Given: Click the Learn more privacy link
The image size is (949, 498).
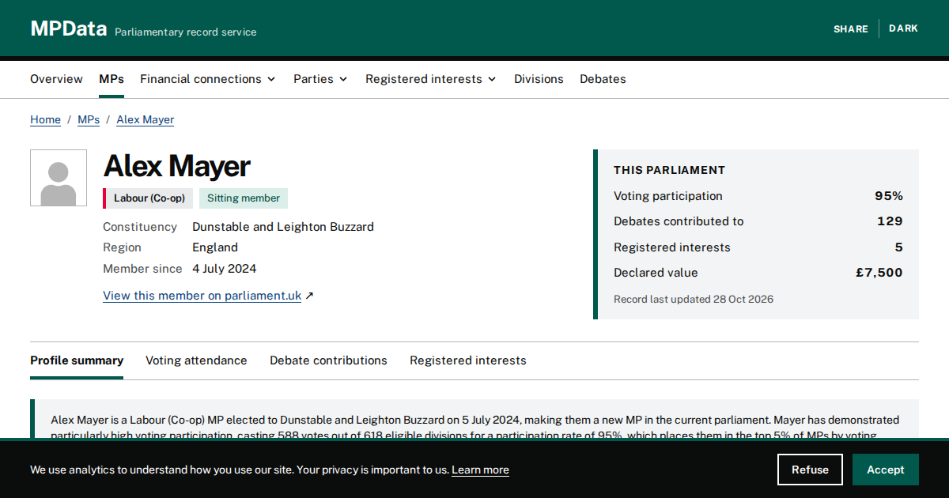Looking at the screenshot, I should coord(480,470).
